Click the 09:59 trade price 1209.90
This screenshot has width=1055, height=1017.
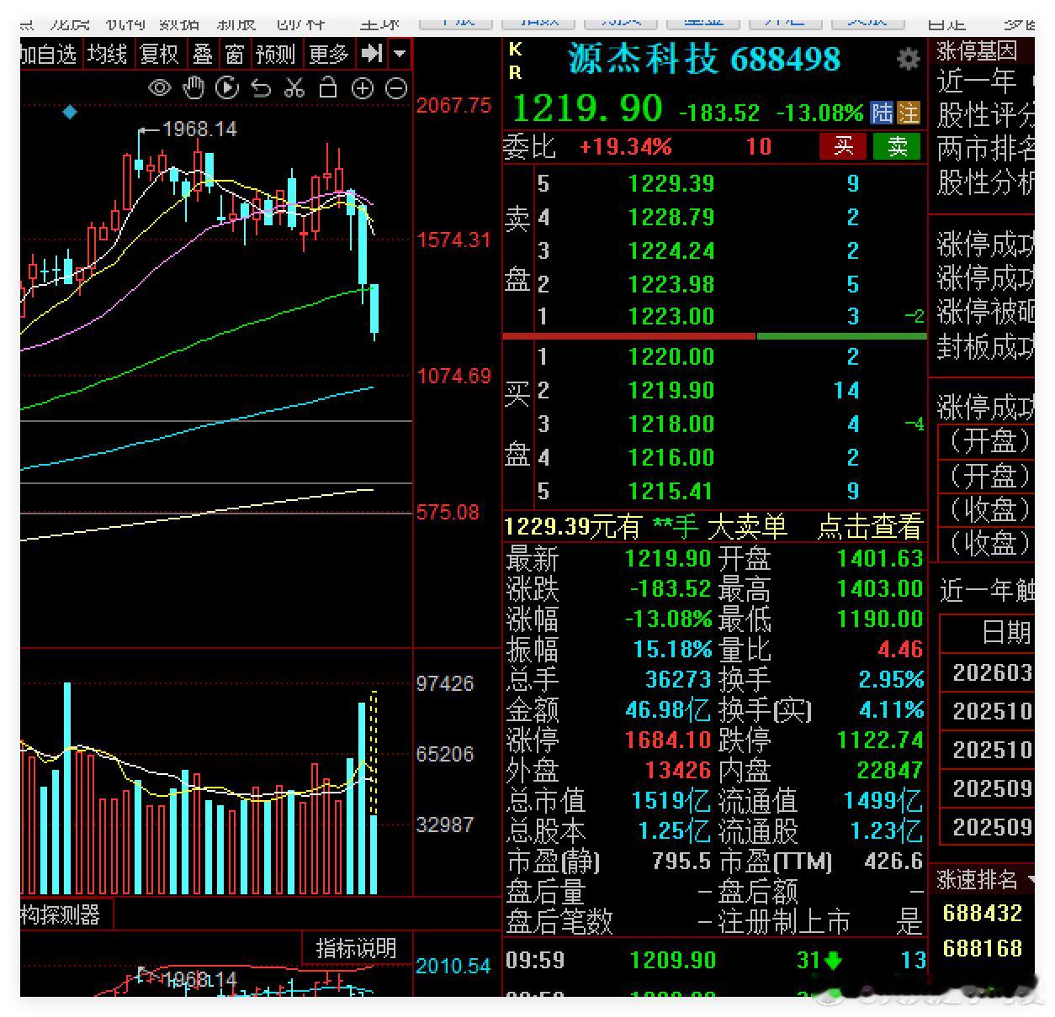point(673,960)
